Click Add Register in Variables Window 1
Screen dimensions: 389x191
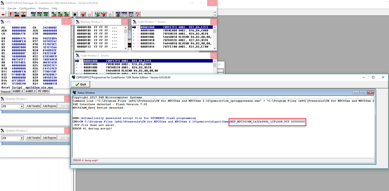(x=50, y=106)
